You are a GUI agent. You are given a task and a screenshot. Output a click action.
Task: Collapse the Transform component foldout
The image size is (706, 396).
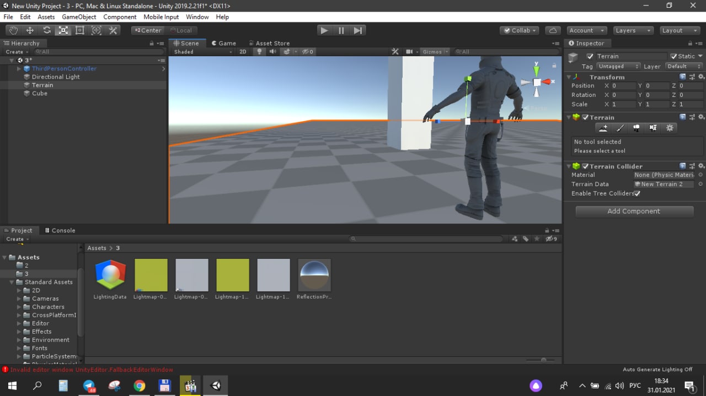point(570,77)
